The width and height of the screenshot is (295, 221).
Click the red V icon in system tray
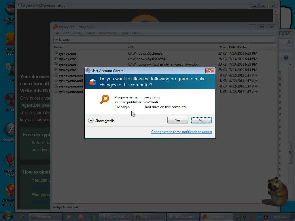point(245,217)
